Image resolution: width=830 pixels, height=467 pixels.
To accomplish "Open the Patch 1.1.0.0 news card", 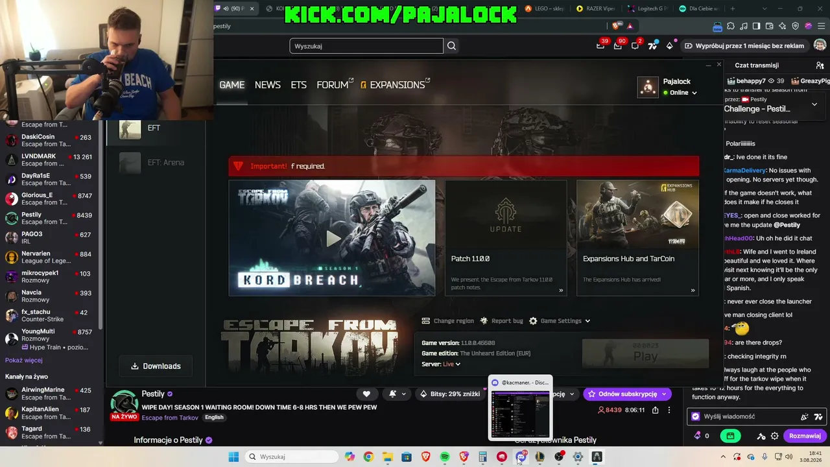I will pos(506,238).
